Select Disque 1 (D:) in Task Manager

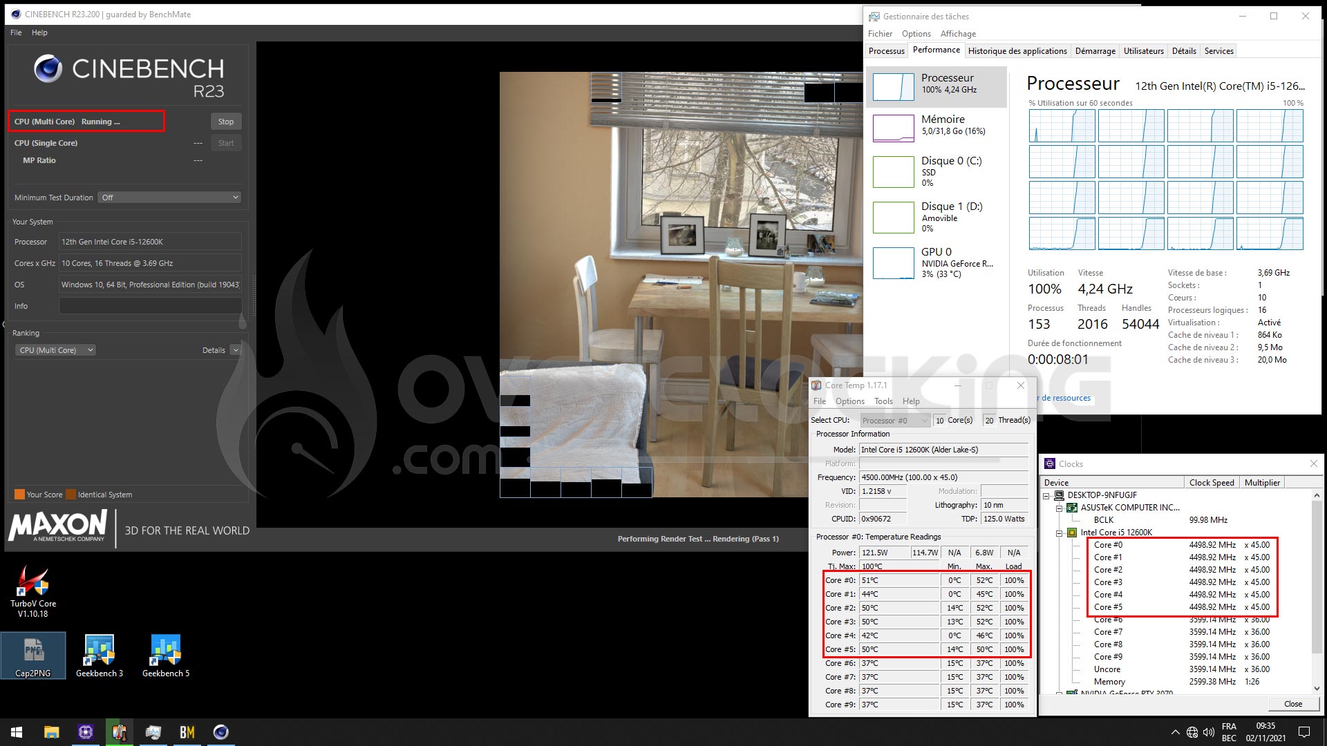[x=936, y=217]
